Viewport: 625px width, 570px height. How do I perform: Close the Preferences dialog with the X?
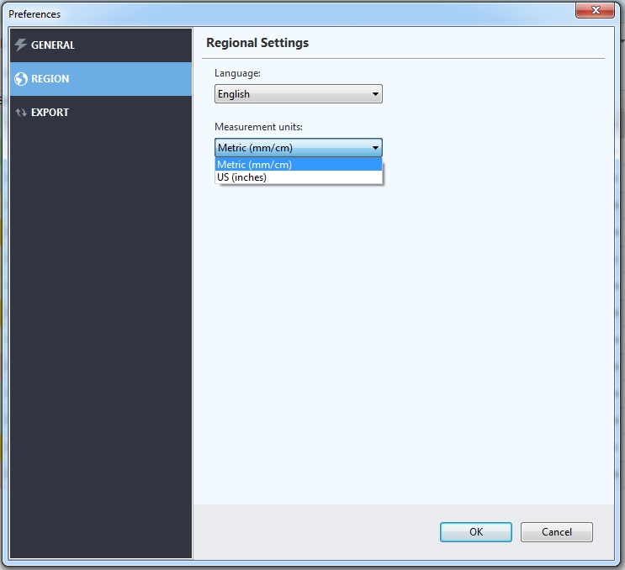pyautogui.click(x=598, y=11)
